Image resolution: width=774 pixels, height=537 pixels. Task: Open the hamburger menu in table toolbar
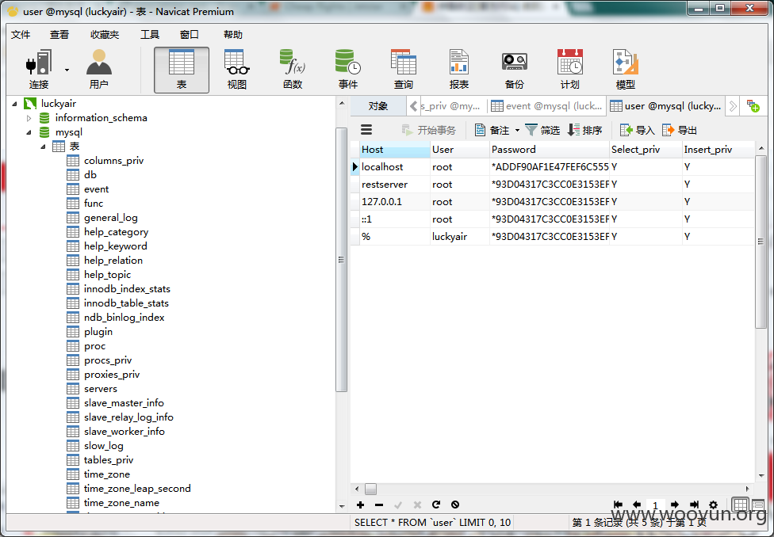(x=366, y=130)
